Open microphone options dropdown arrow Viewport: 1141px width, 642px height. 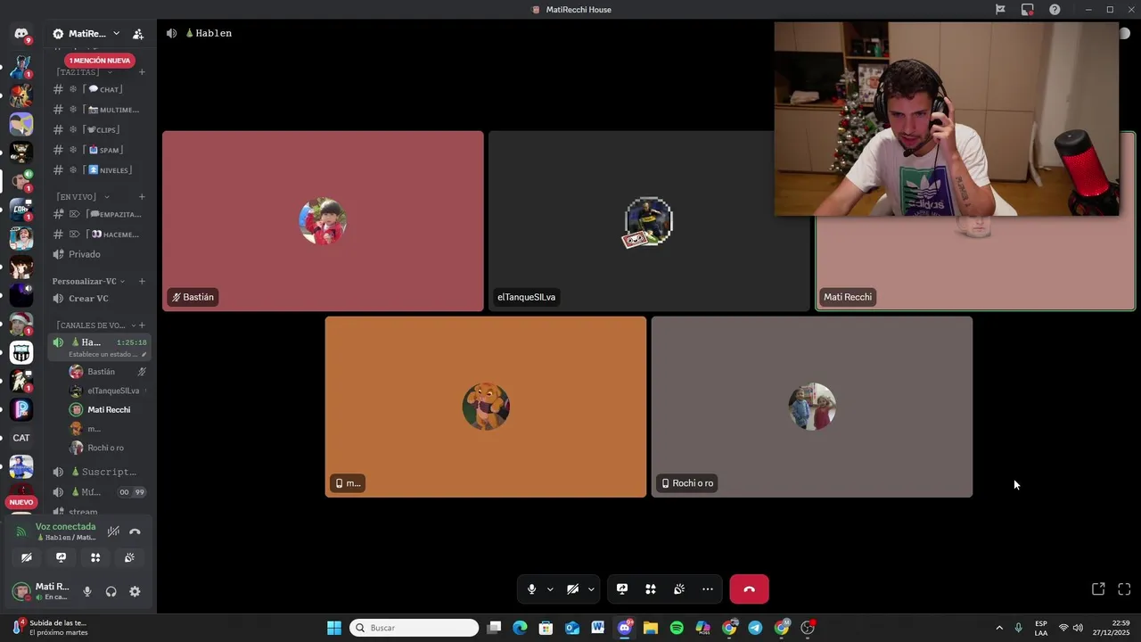click(x=550, y=589)
